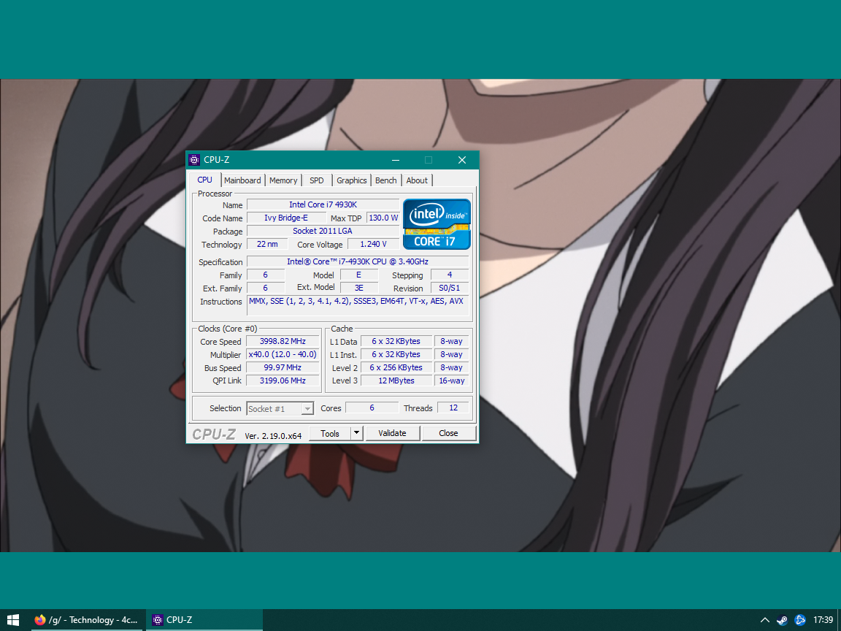The height and width of the screenshot is (631, 841).
Task: Click the Ext. Model value '3E'
Action: pyautogui.click(x=359, y=288)
